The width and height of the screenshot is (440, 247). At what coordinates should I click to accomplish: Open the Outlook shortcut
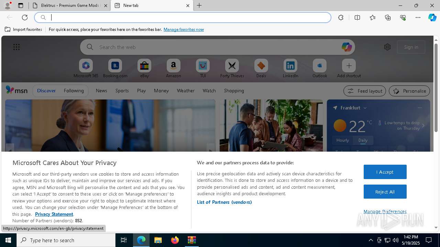[320, 68]
